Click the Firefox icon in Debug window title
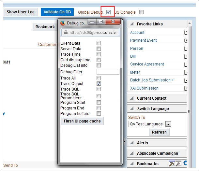This screenshot has height=171, width=199. [x=63, y=23]
